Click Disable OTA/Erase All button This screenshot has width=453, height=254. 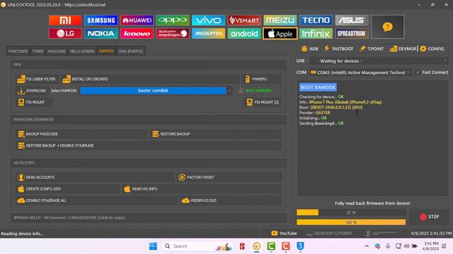click(97, 200)
